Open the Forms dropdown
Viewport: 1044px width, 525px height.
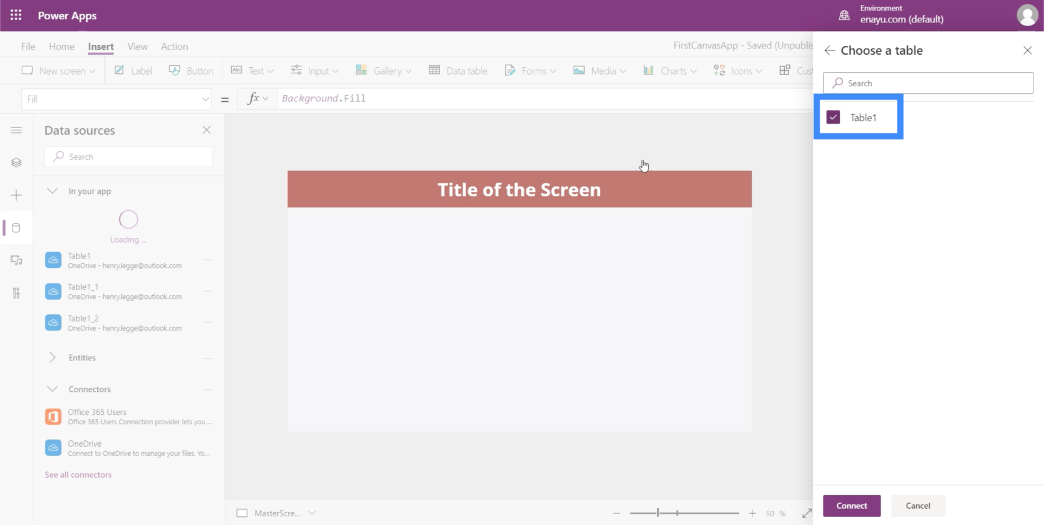pos(530,71)
